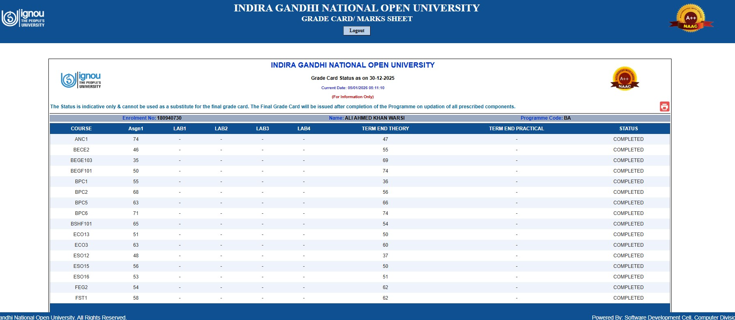The height and width of the screenshot is (320, 735).
Task: Click the NAAC A++ badge inside the grade card
Action: [625, 79]
